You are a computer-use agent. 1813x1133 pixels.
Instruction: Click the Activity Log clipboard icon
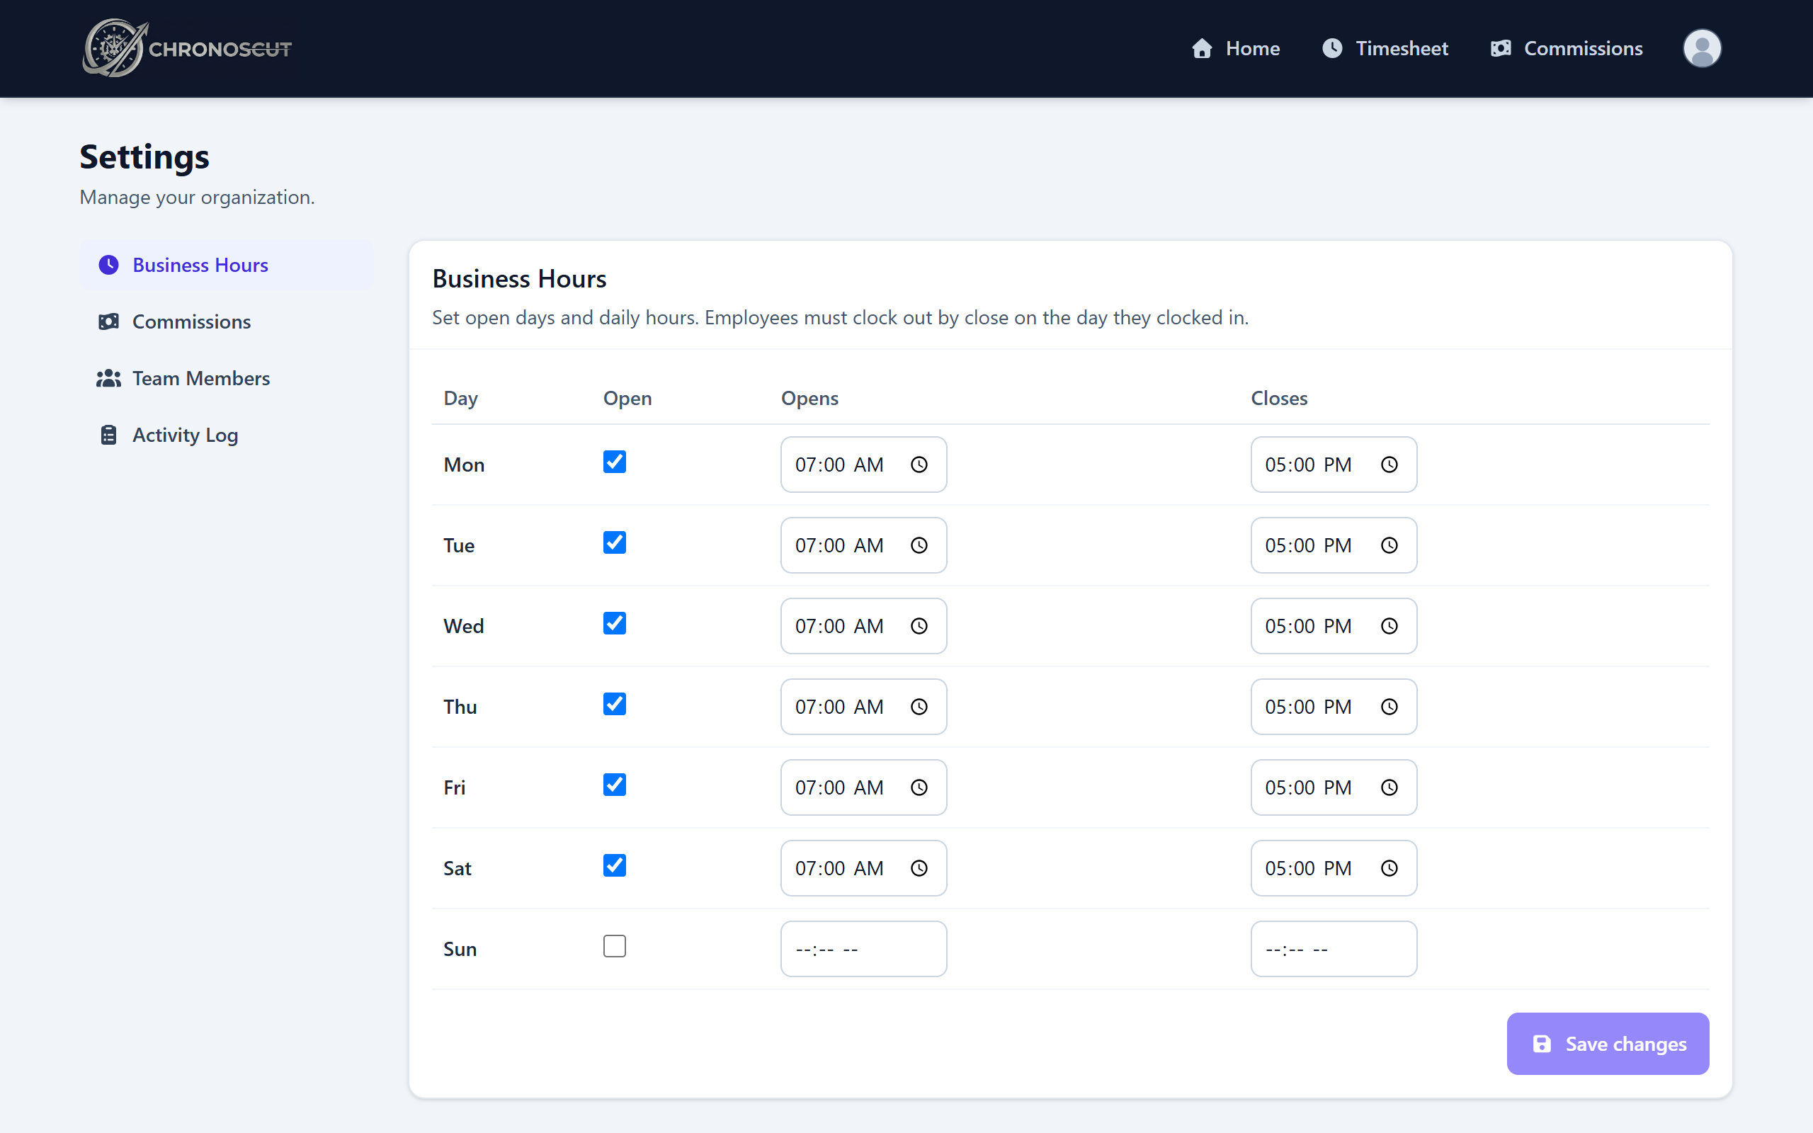(x=108, y=435)
